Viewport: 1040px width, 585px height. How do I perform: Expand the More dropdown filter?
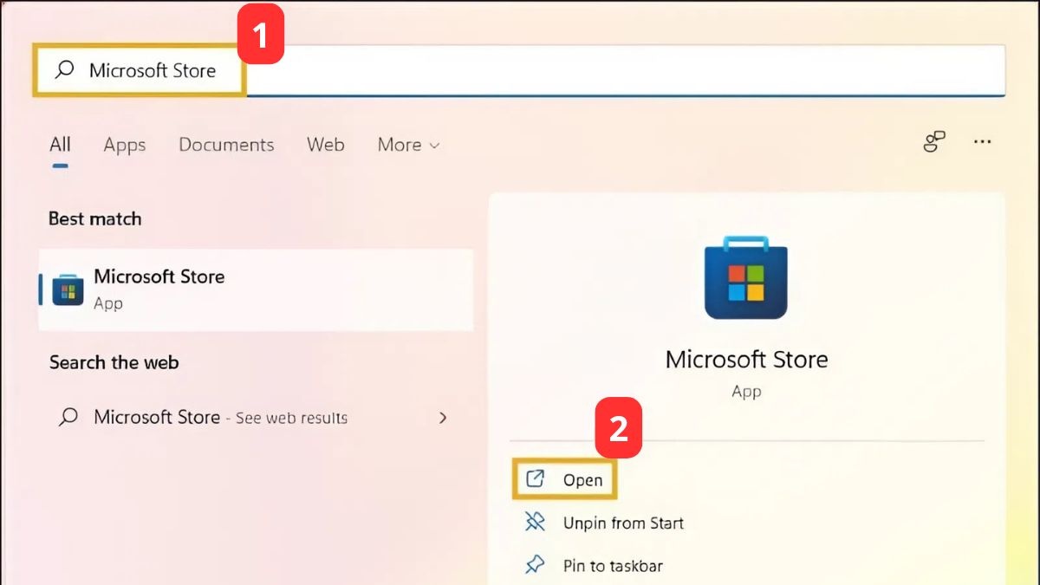click(x=408, y=145)
